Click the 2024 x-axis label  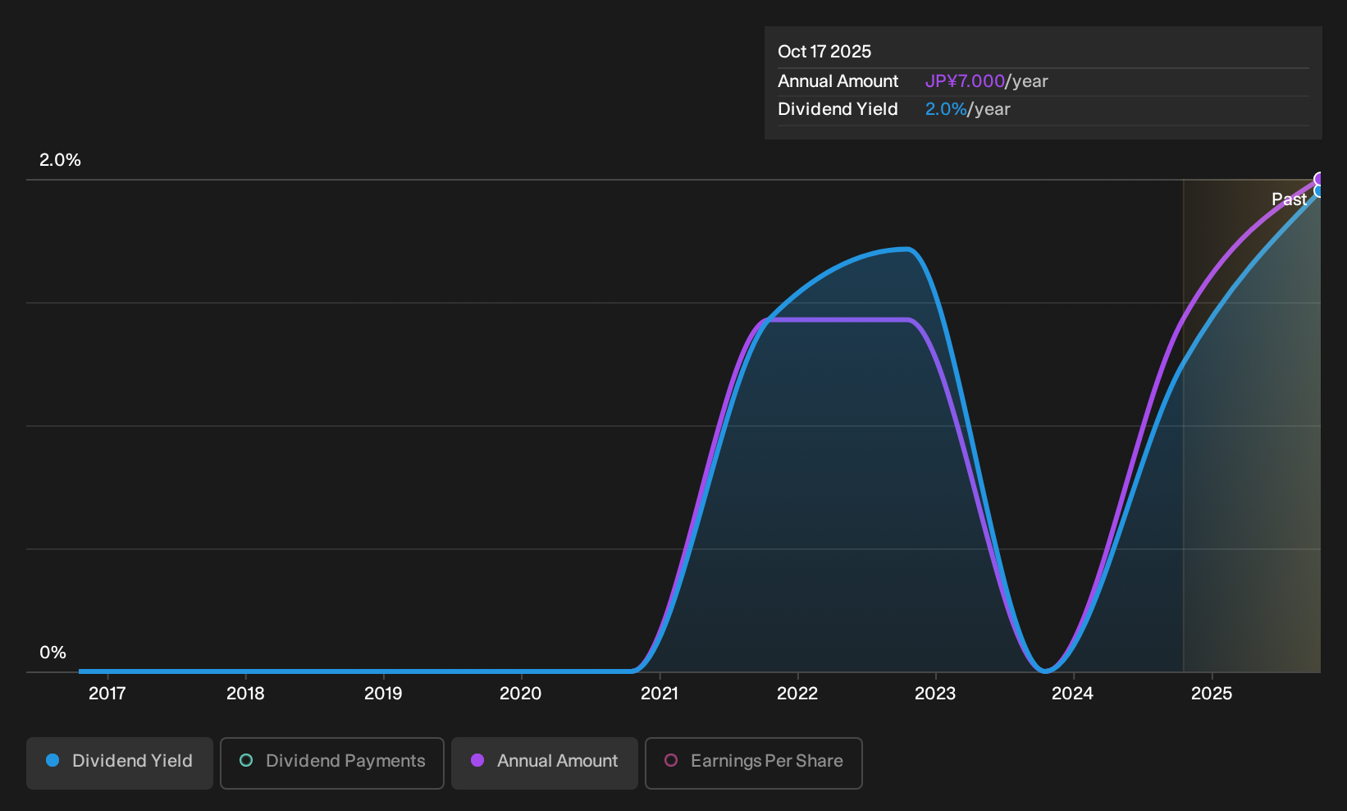(x=1073, y=694)
